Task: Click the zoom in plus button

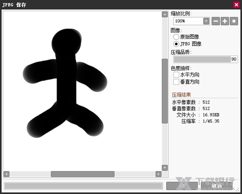Action: (x=225, y=21)
